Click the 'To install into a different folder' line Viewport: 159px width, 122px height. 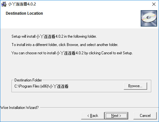click(65, 45)
